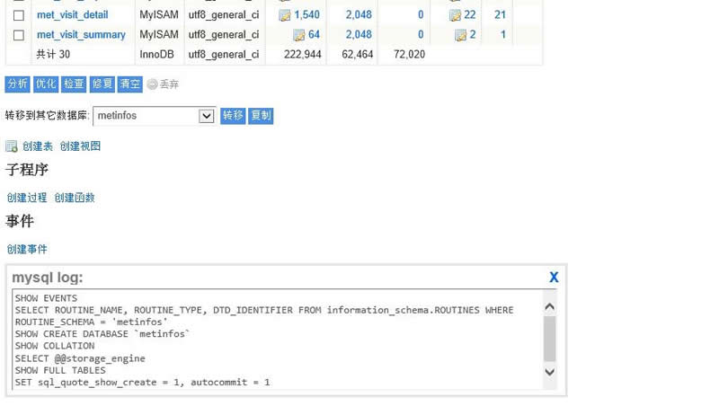Click the icon next to index value 2
This screenshot has height=406, width=719.
pyautogui.click(x=460, y=35)
